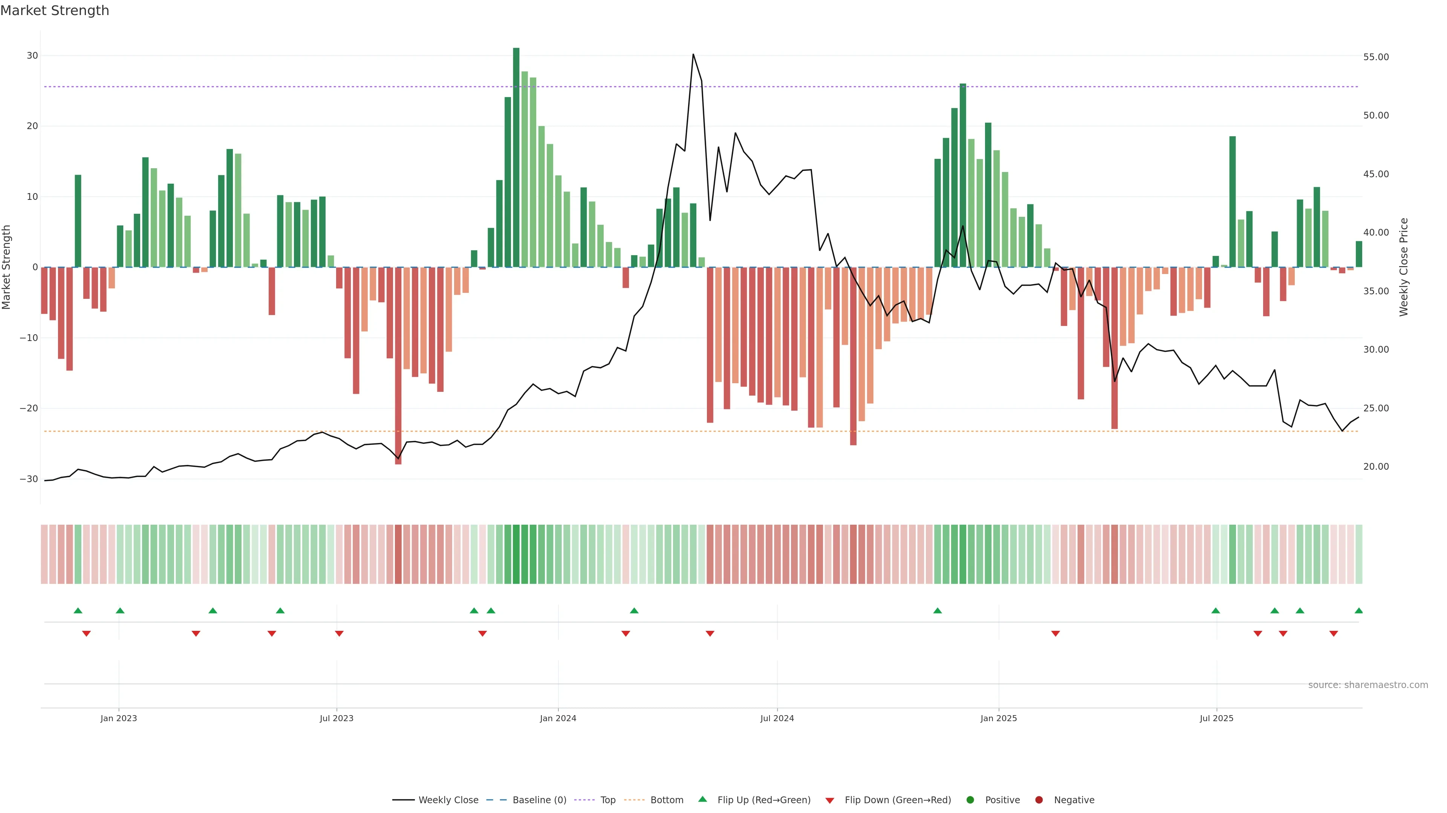This screenshot has height=813, width=1447.
Task: Click the Market Strength chart title
Action: coord(55,11)
